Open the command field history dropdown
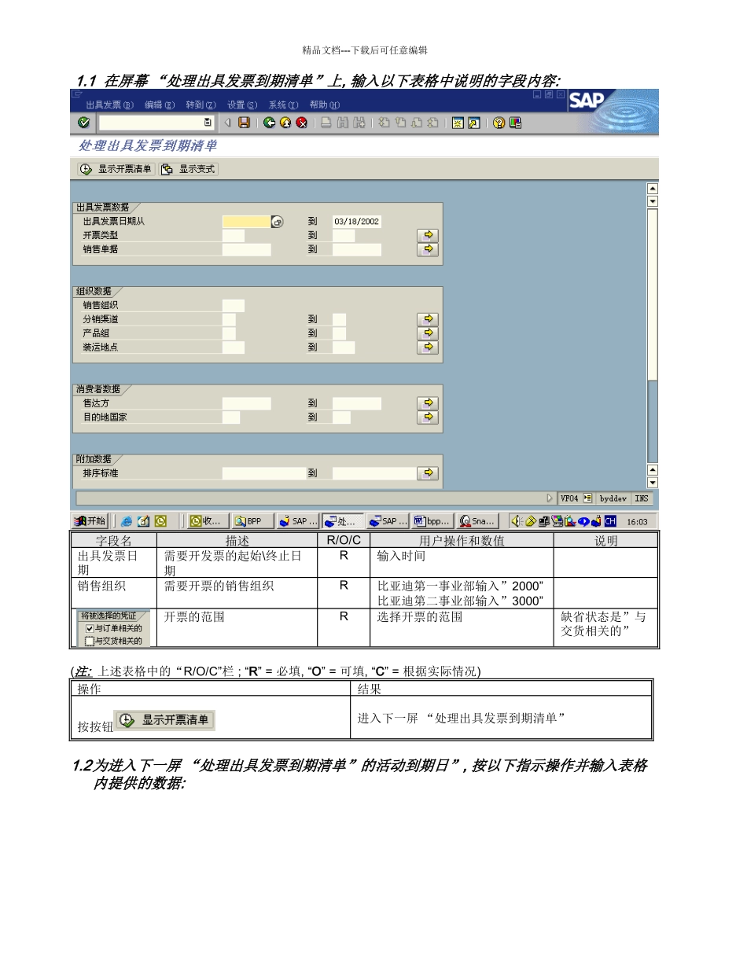 point(208,123)
